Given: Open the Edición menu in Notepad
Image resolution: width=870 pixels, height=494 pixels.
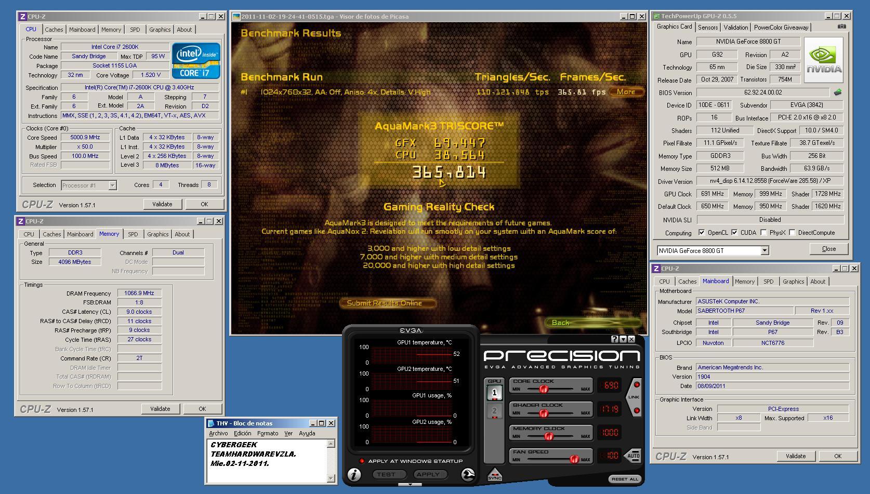Looking at the screenshot, I should (242, 433).
